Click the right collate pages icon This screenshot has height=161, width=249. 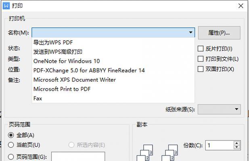(169, 153)
